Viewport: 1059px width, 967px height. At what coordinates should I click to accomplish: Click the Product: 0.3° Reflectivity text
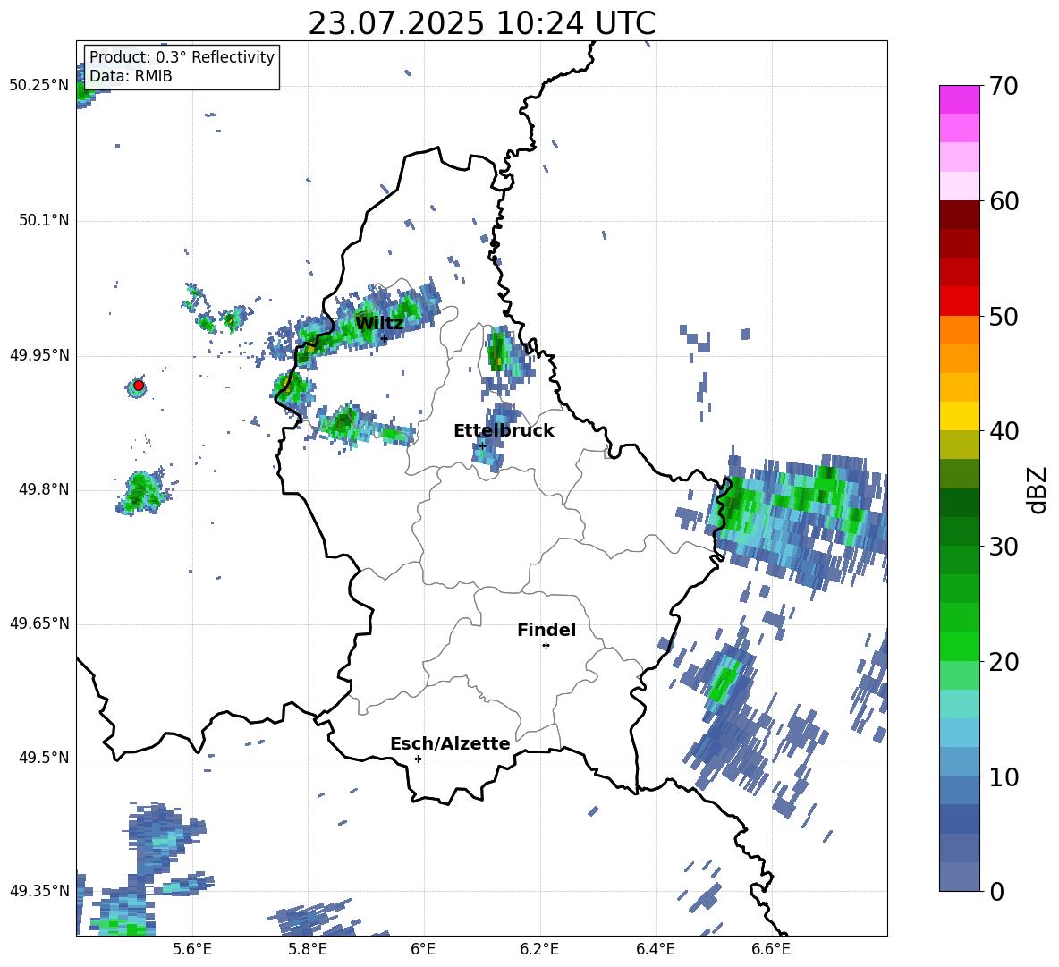182,57
